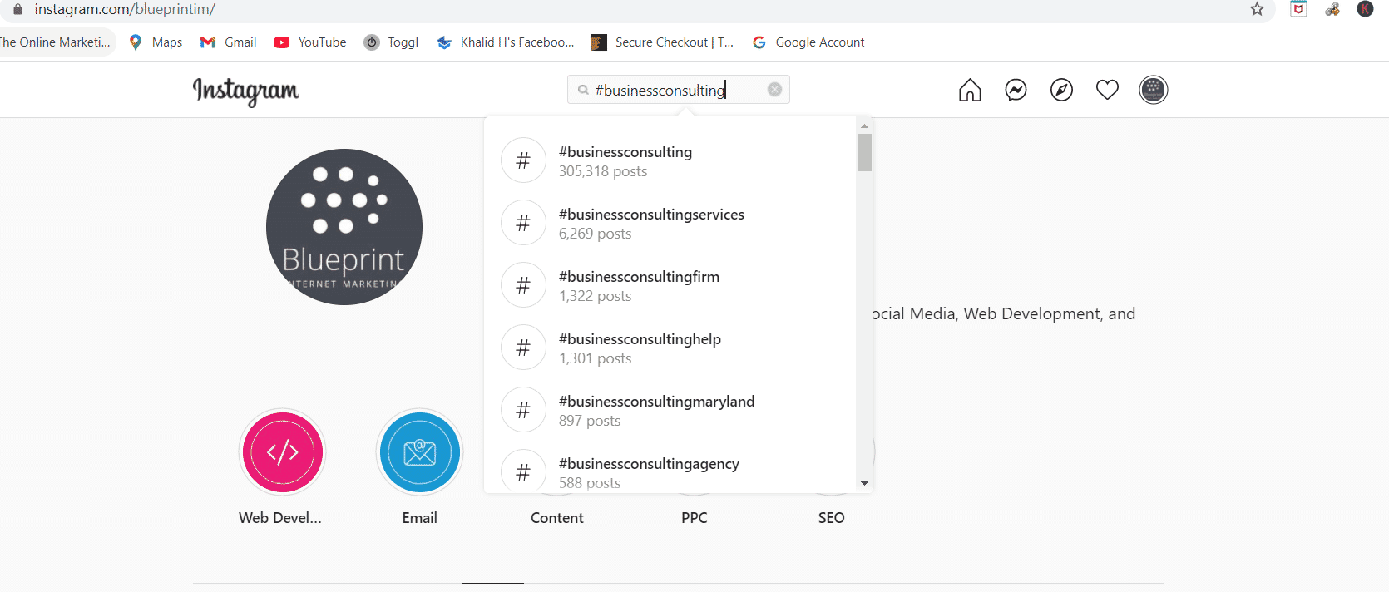The image size is (1389, 592).
Task: Select the #businessconsultinghelp result
Action: click(670, 348)
